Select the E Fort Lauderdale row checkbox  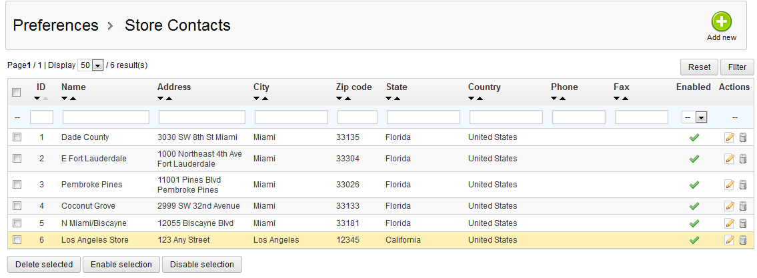click(17, 158)
